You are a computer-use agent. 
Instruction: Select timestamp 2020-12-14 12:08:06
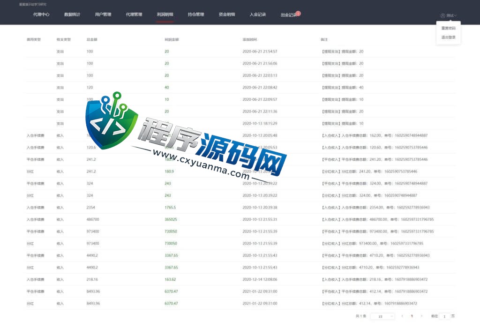tap(260, 279)
